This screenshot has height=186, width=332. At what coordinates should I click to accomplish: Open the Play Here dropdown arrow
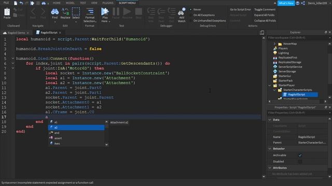coord(109,22)
